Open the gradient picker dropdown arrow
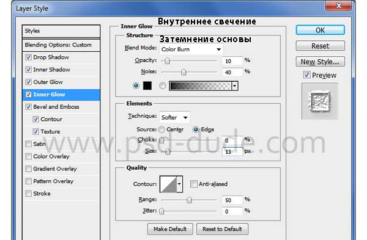The height and width of the screenshot is (240, 367). click(x=235, y=85)
